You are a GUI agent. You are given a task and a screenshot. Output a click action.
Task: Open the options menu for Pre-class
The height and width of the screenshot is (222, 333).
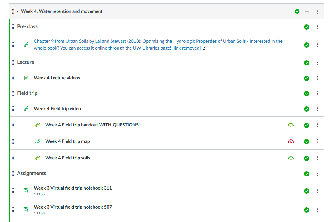(318, 27)
